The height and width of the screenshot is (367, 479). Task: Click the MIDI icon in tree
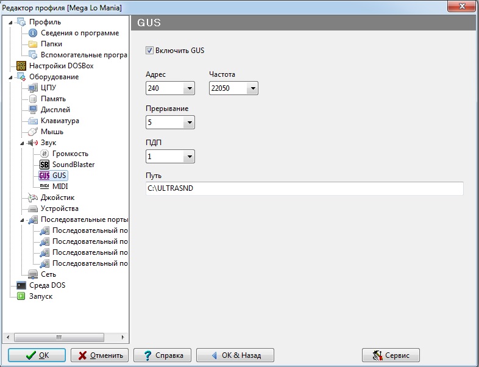(44, 186)
